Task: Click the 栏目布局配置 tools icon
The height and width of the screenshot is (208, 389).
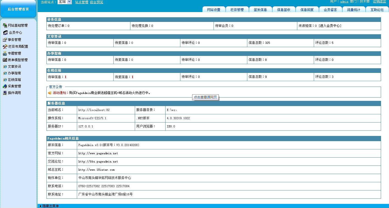Action: tap(5, 47)
